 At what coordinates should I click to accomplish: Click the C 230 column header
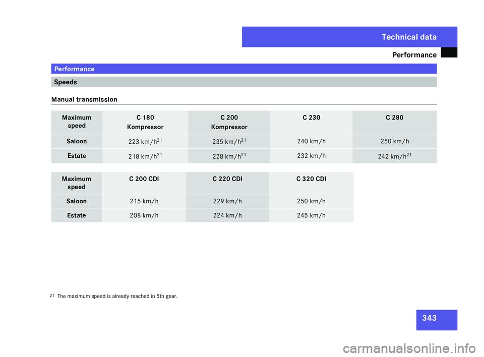[x=311, y=122]
